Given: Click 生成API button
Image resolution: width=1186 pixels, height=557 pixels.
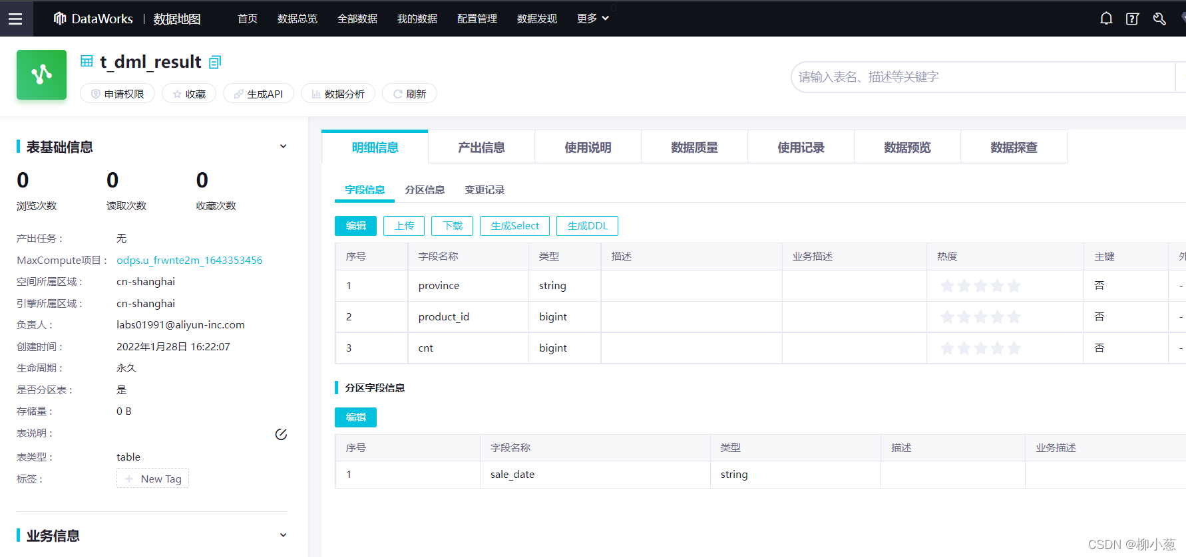Looking at the screenshot, I should pos(258,94).
